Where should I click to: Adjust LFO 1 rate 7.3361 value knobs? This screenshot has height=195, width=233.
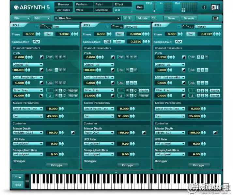[x=75, y=34]
